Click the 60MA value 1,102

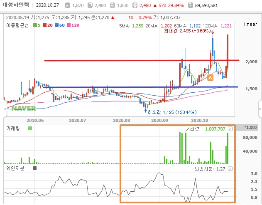coord(195,26)
